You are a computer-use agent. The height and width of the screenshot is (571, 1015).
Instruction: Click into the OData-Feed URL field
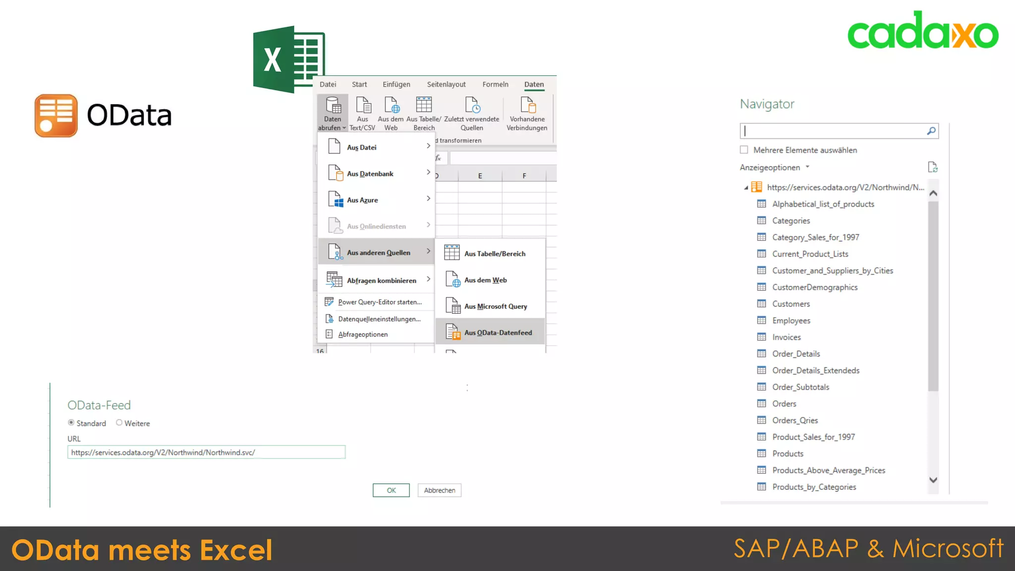206,452
